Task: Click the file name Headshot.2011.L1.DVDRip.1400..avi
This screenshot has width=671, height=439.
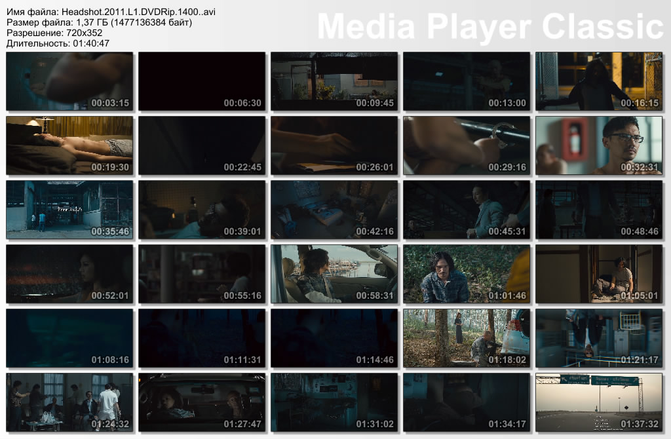Action: pyautogui.click(x=138, y=12)
